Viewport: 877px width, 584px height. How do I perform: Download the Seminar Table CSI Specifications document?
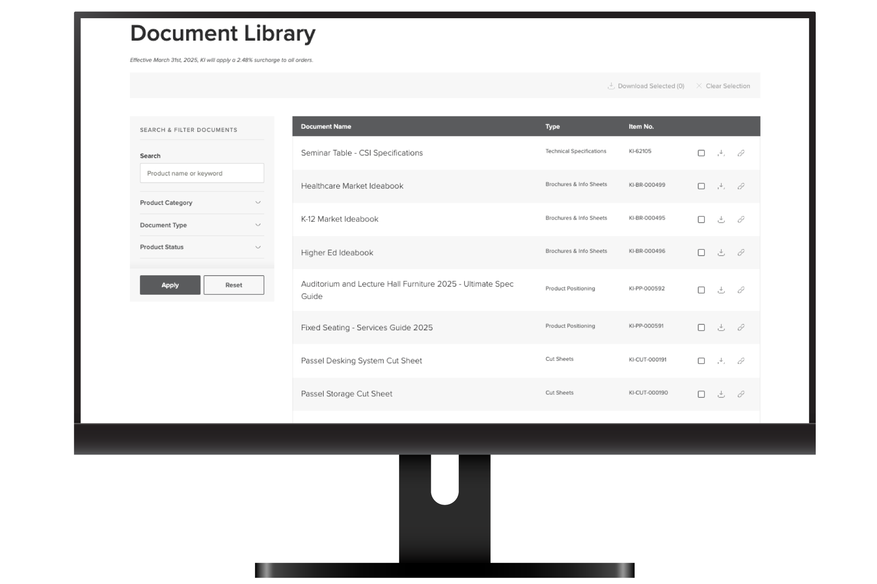(721, 153)
